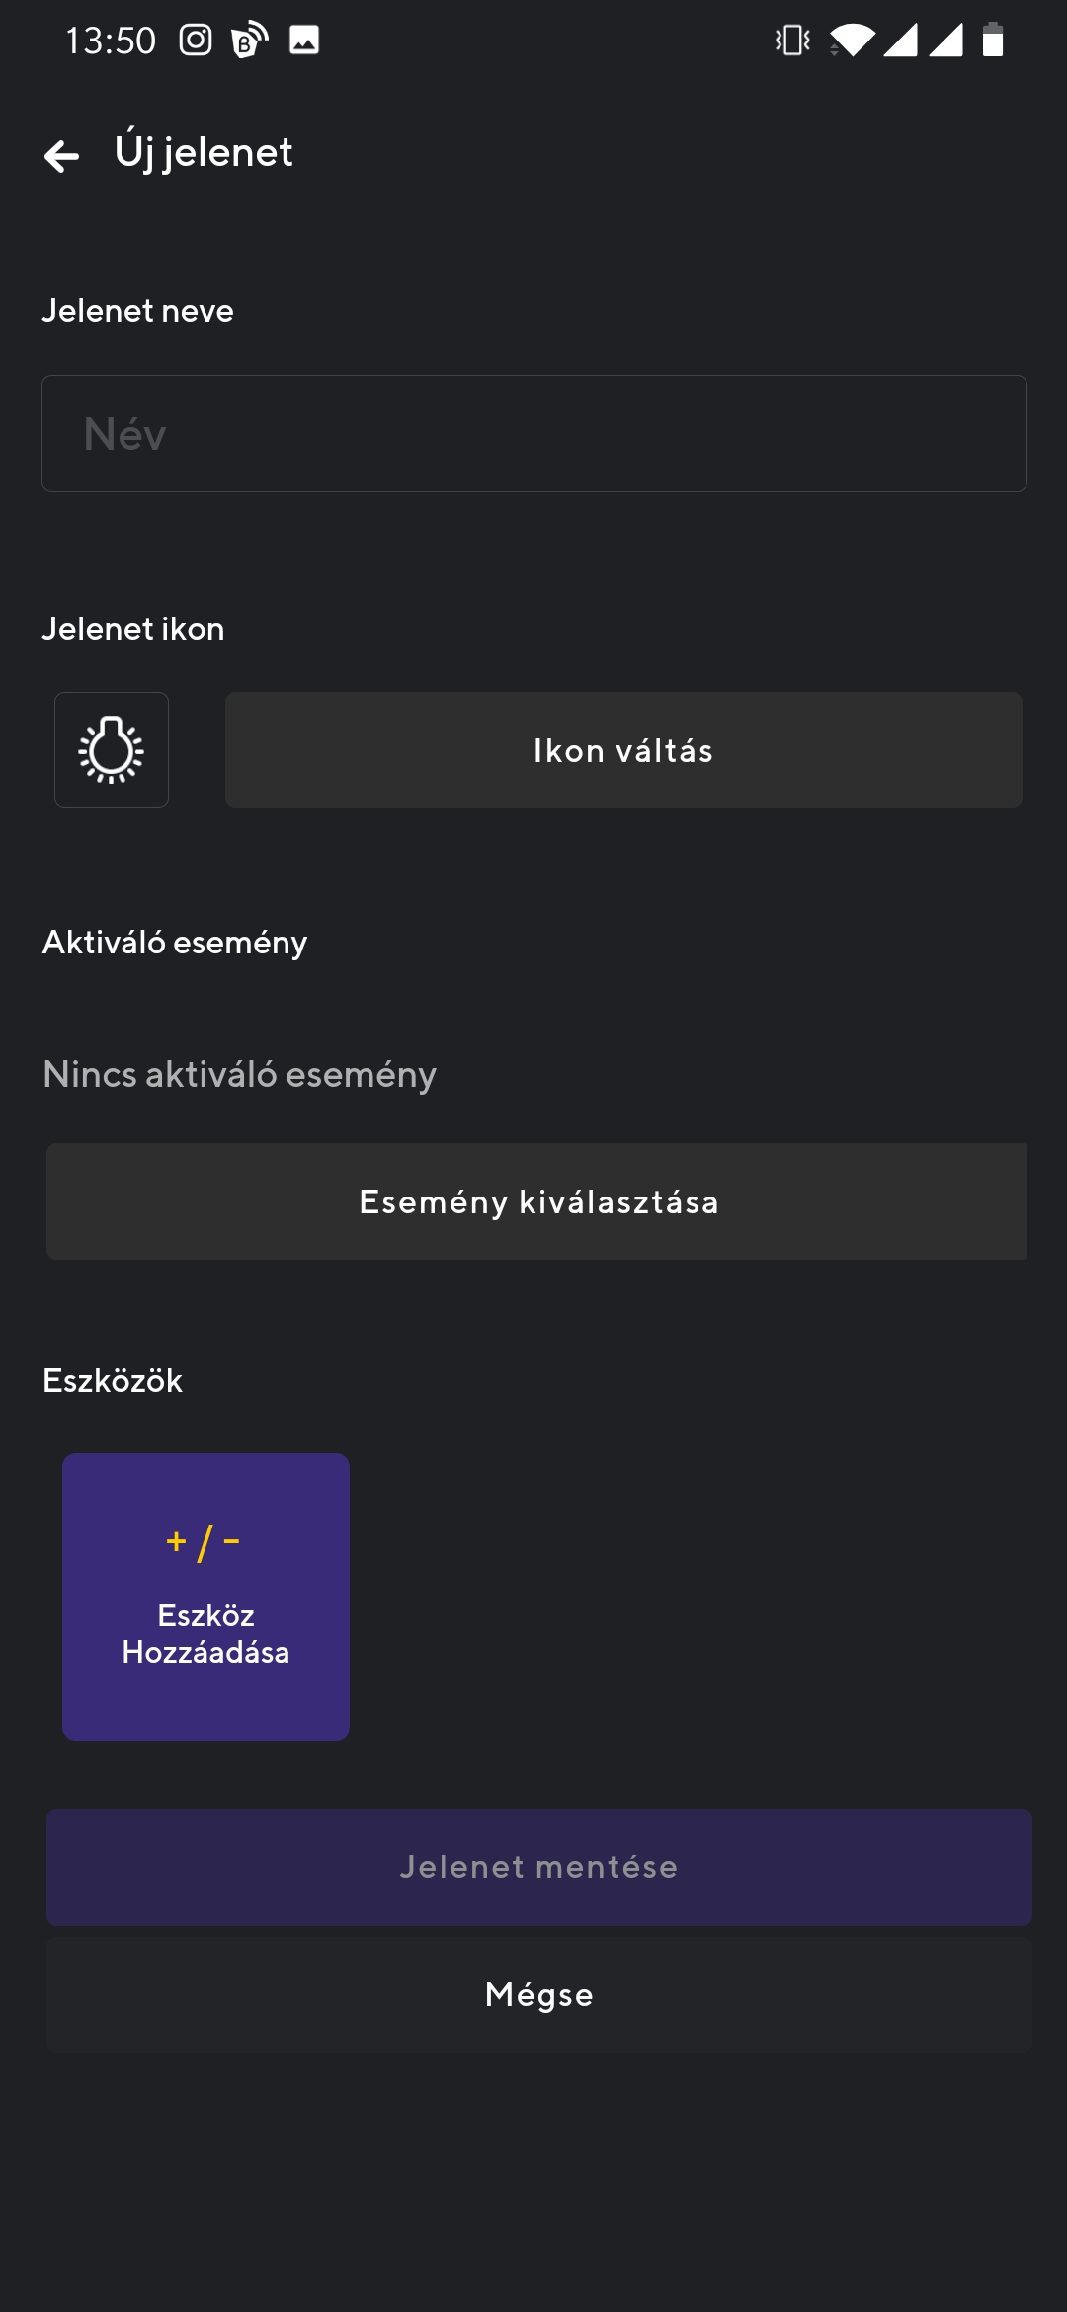
Task: Tap the +/- symbol on the Eszköz Hozzáadása tile
Action: tap(205, 1539)
